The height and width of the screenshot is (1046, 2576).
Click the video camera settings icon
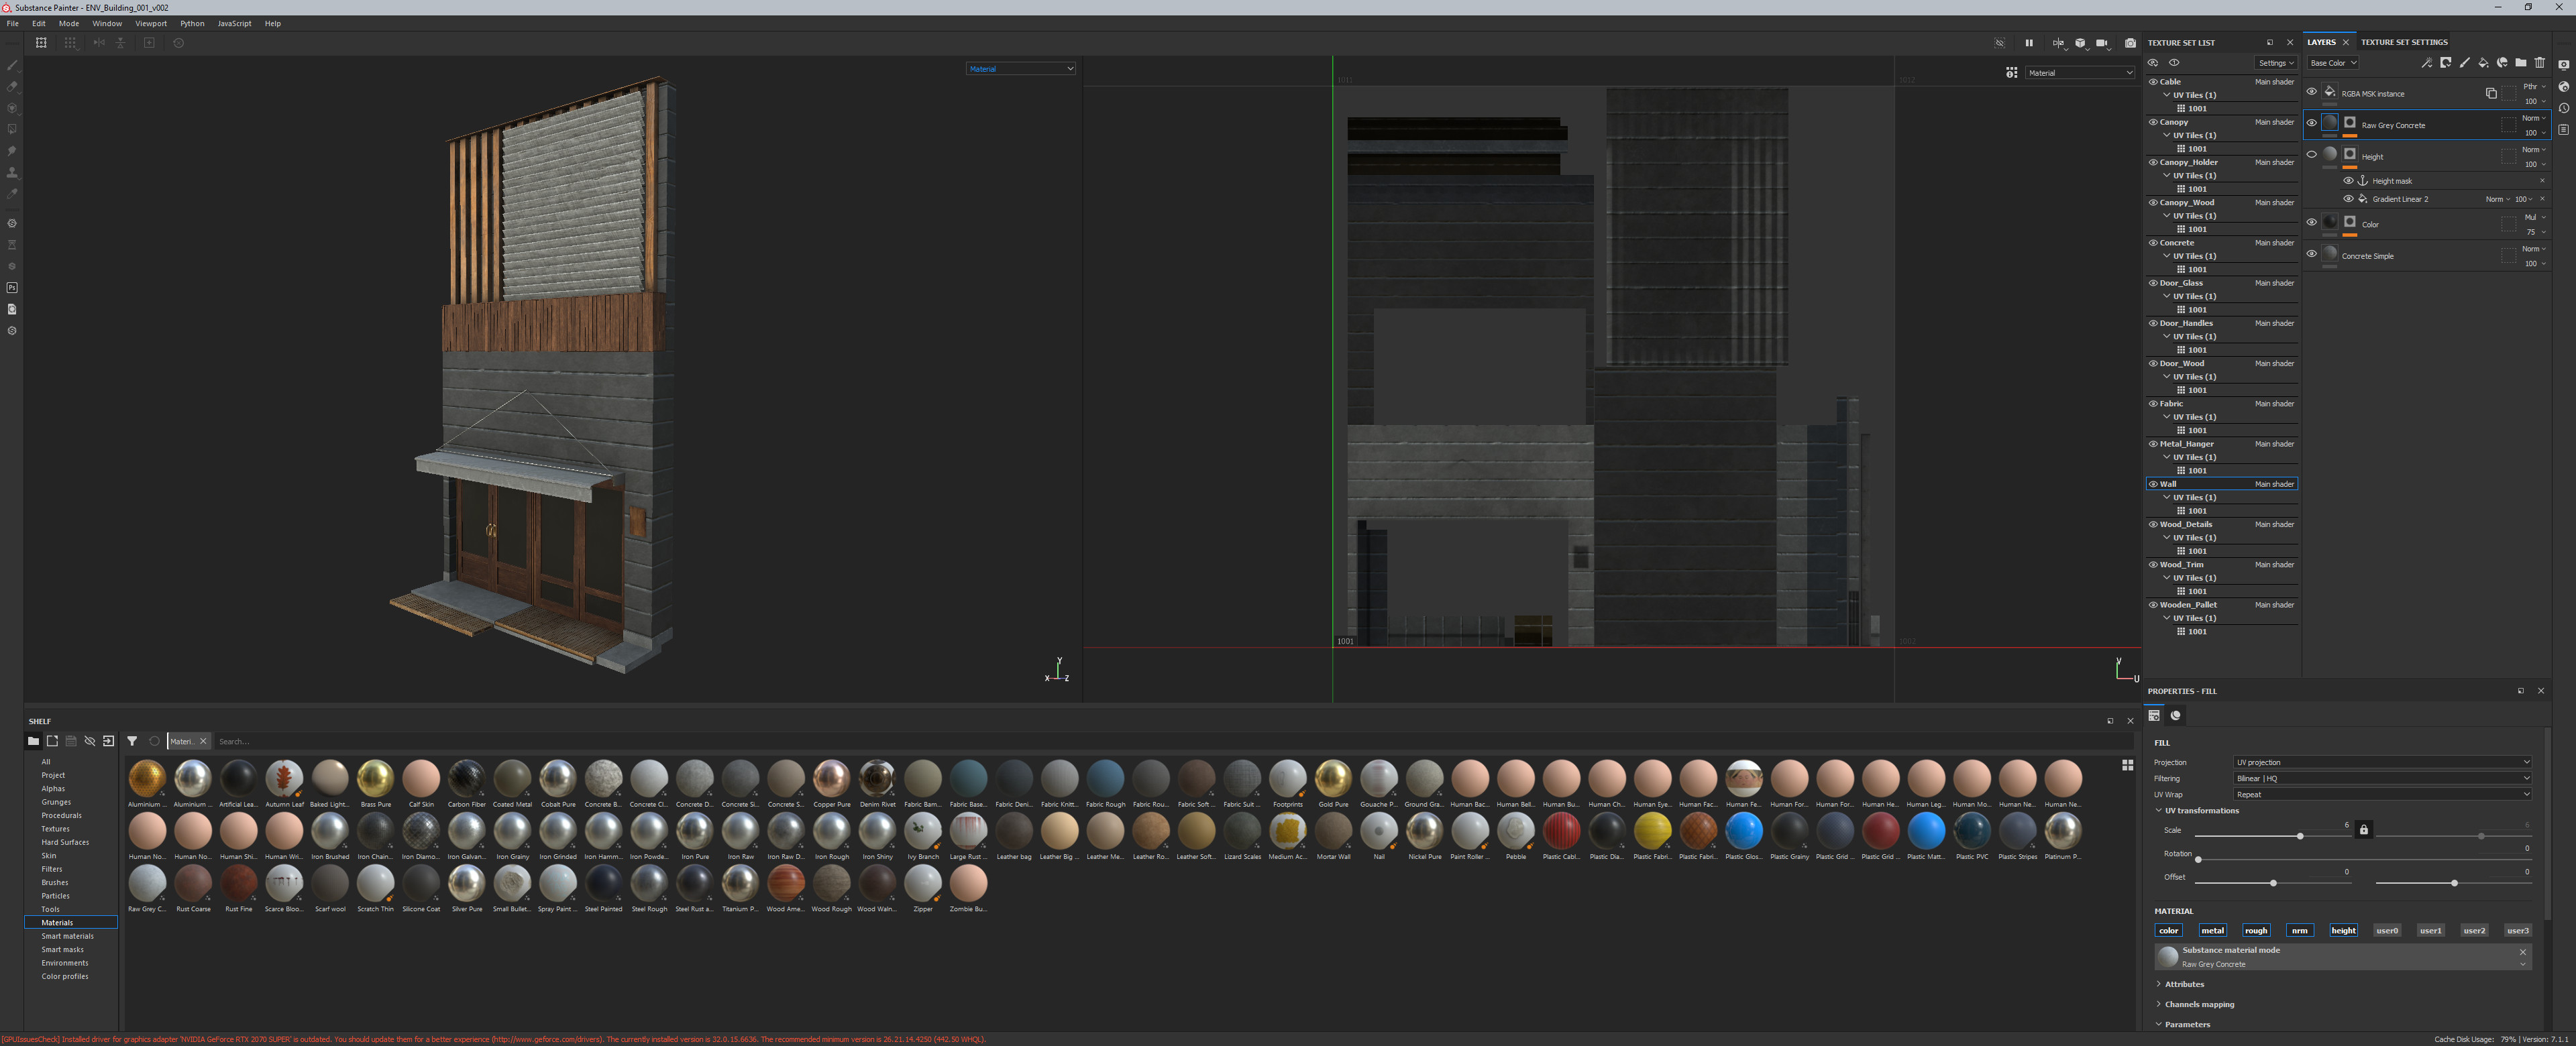point(2102,43)
